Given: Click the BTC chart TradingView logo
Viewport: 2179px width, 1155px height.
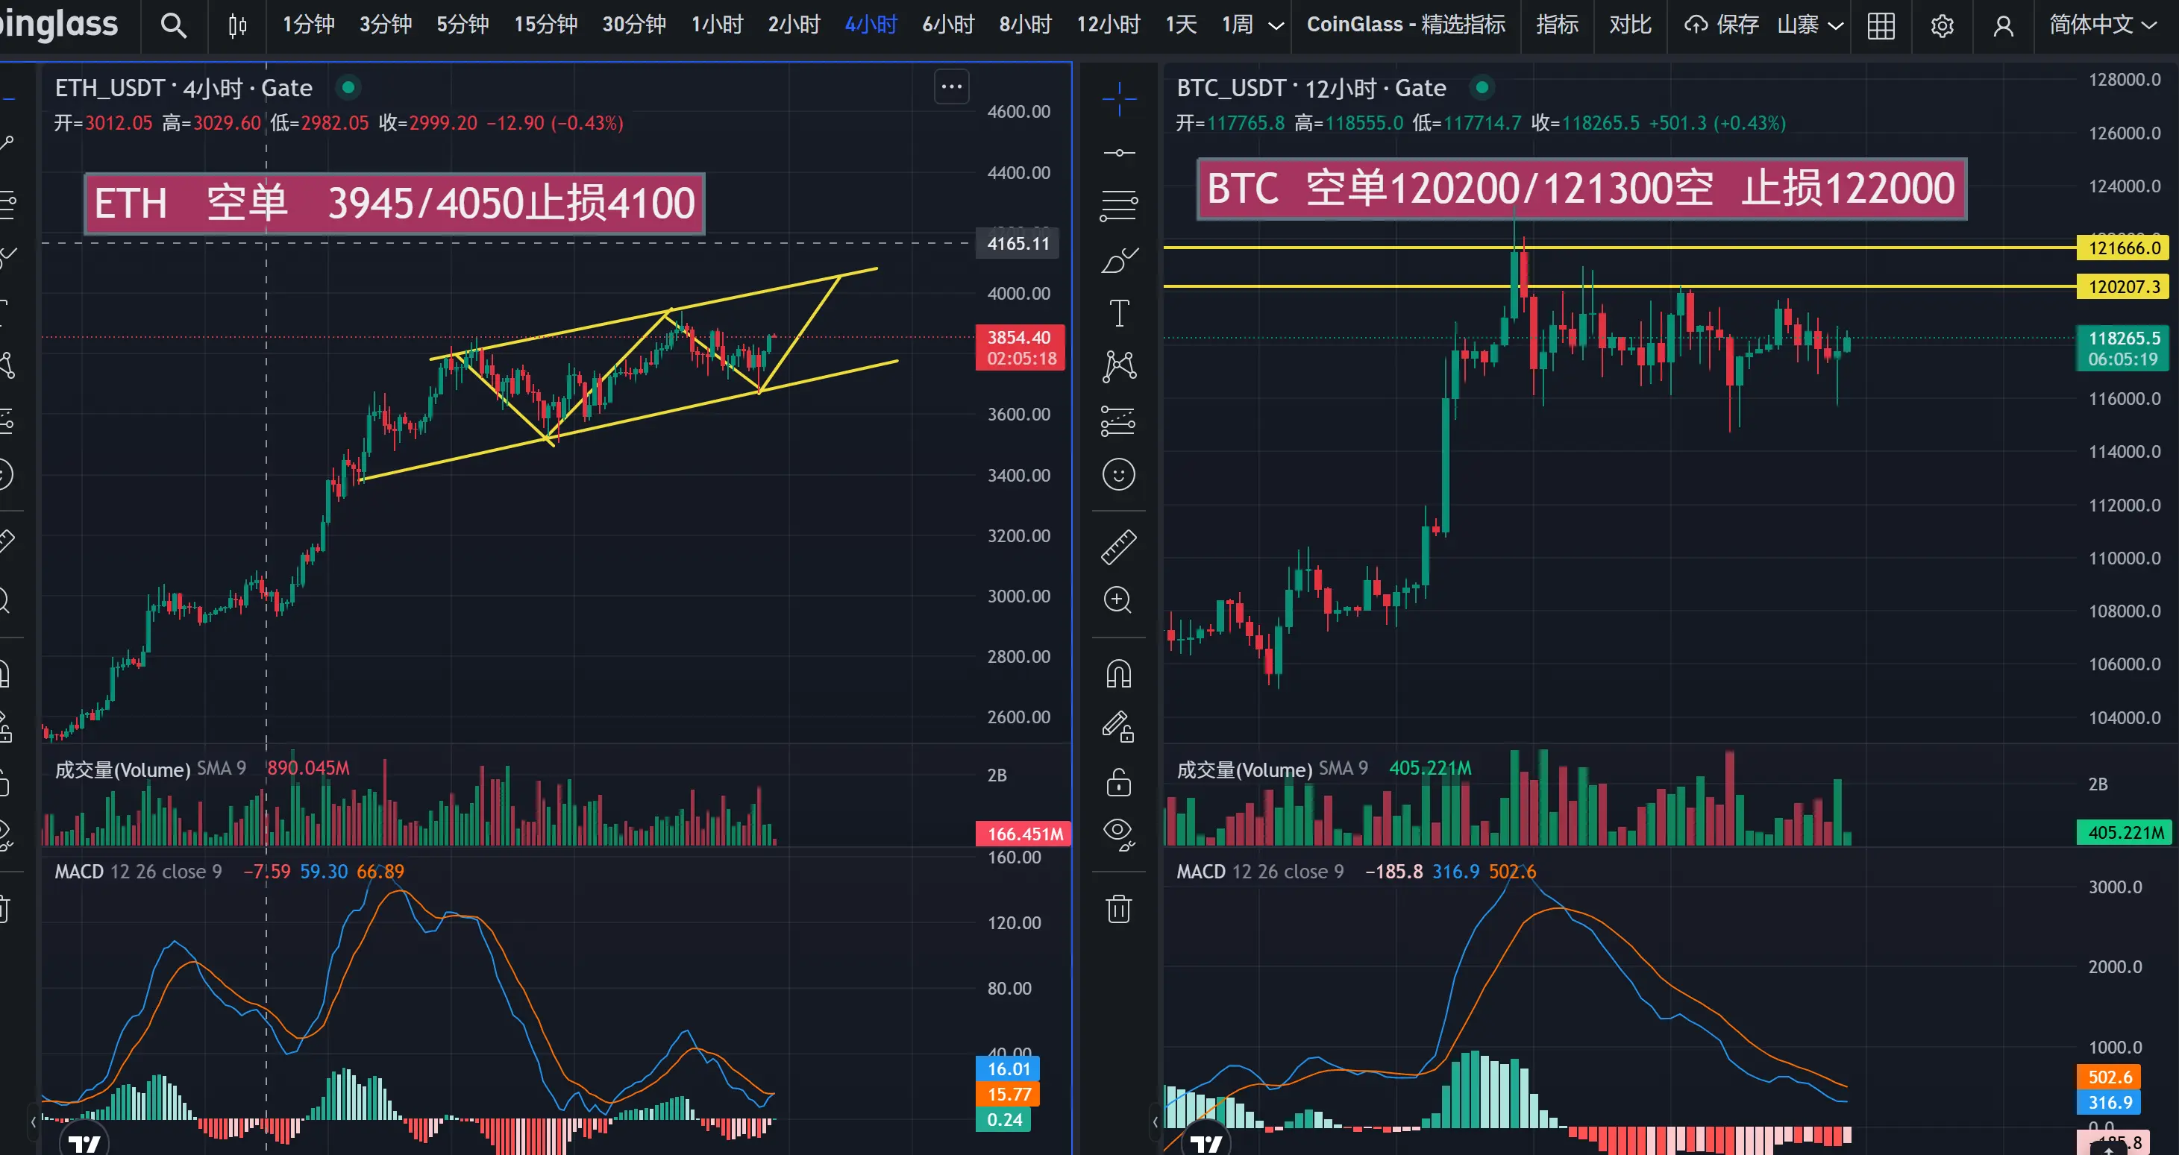Looking at the screenshot, I should point(1206,1143).
